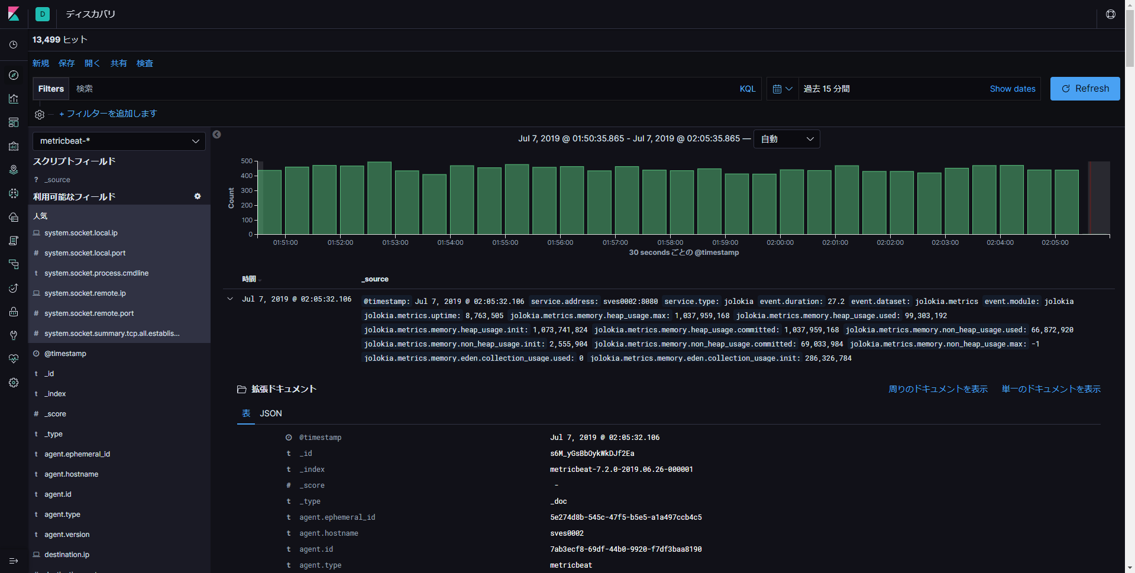Click the help icon in top bar
The width and height of the screenshot is (1135, 573).
(x=1111, y=14)
